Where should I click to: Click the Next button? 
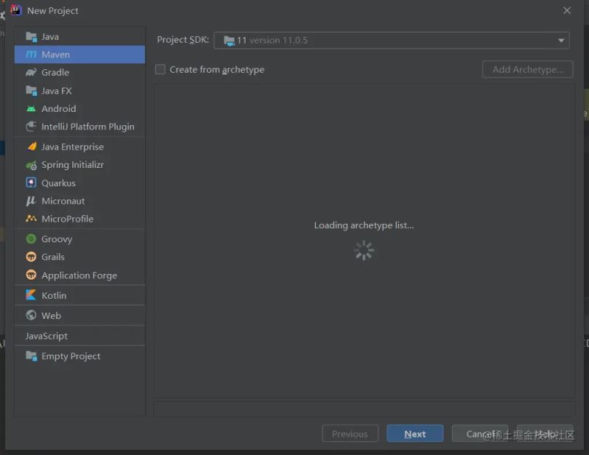pos(415,434)
